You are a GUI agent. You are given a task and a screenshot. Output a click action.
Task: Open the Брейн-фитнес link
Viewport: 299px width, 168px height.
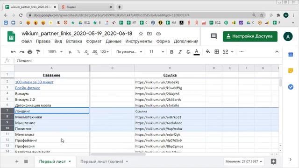(28, 88)
